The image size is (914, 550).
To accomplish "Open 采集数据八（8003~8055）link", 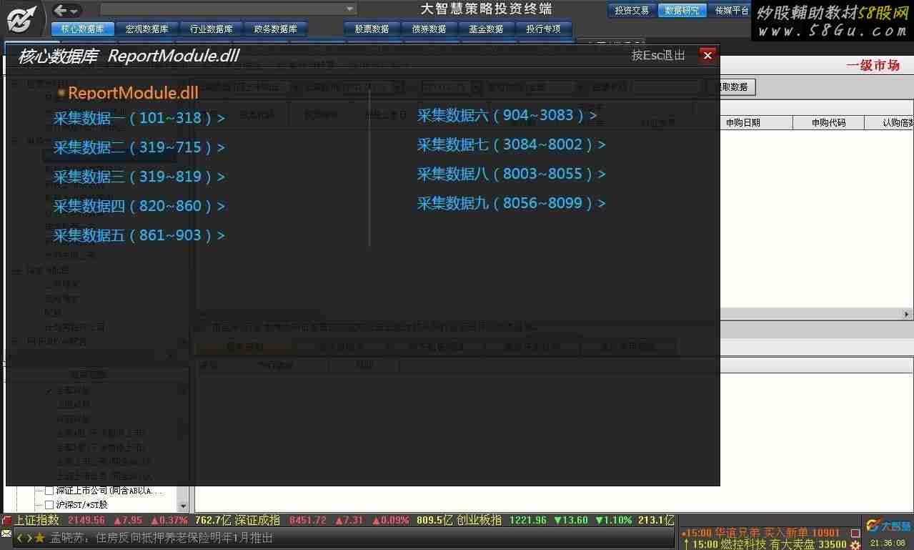I will pyautogui.click(x=512, y=174).
